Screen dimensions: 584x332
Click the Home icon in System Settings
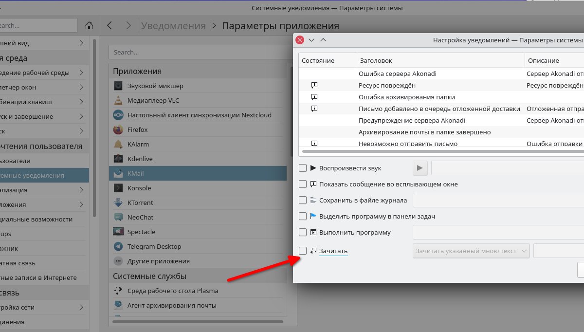[x=89, y=25]
